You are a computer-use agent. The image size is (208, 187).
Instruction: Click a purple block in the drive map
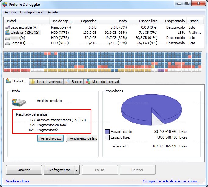[x=160, y=70]
